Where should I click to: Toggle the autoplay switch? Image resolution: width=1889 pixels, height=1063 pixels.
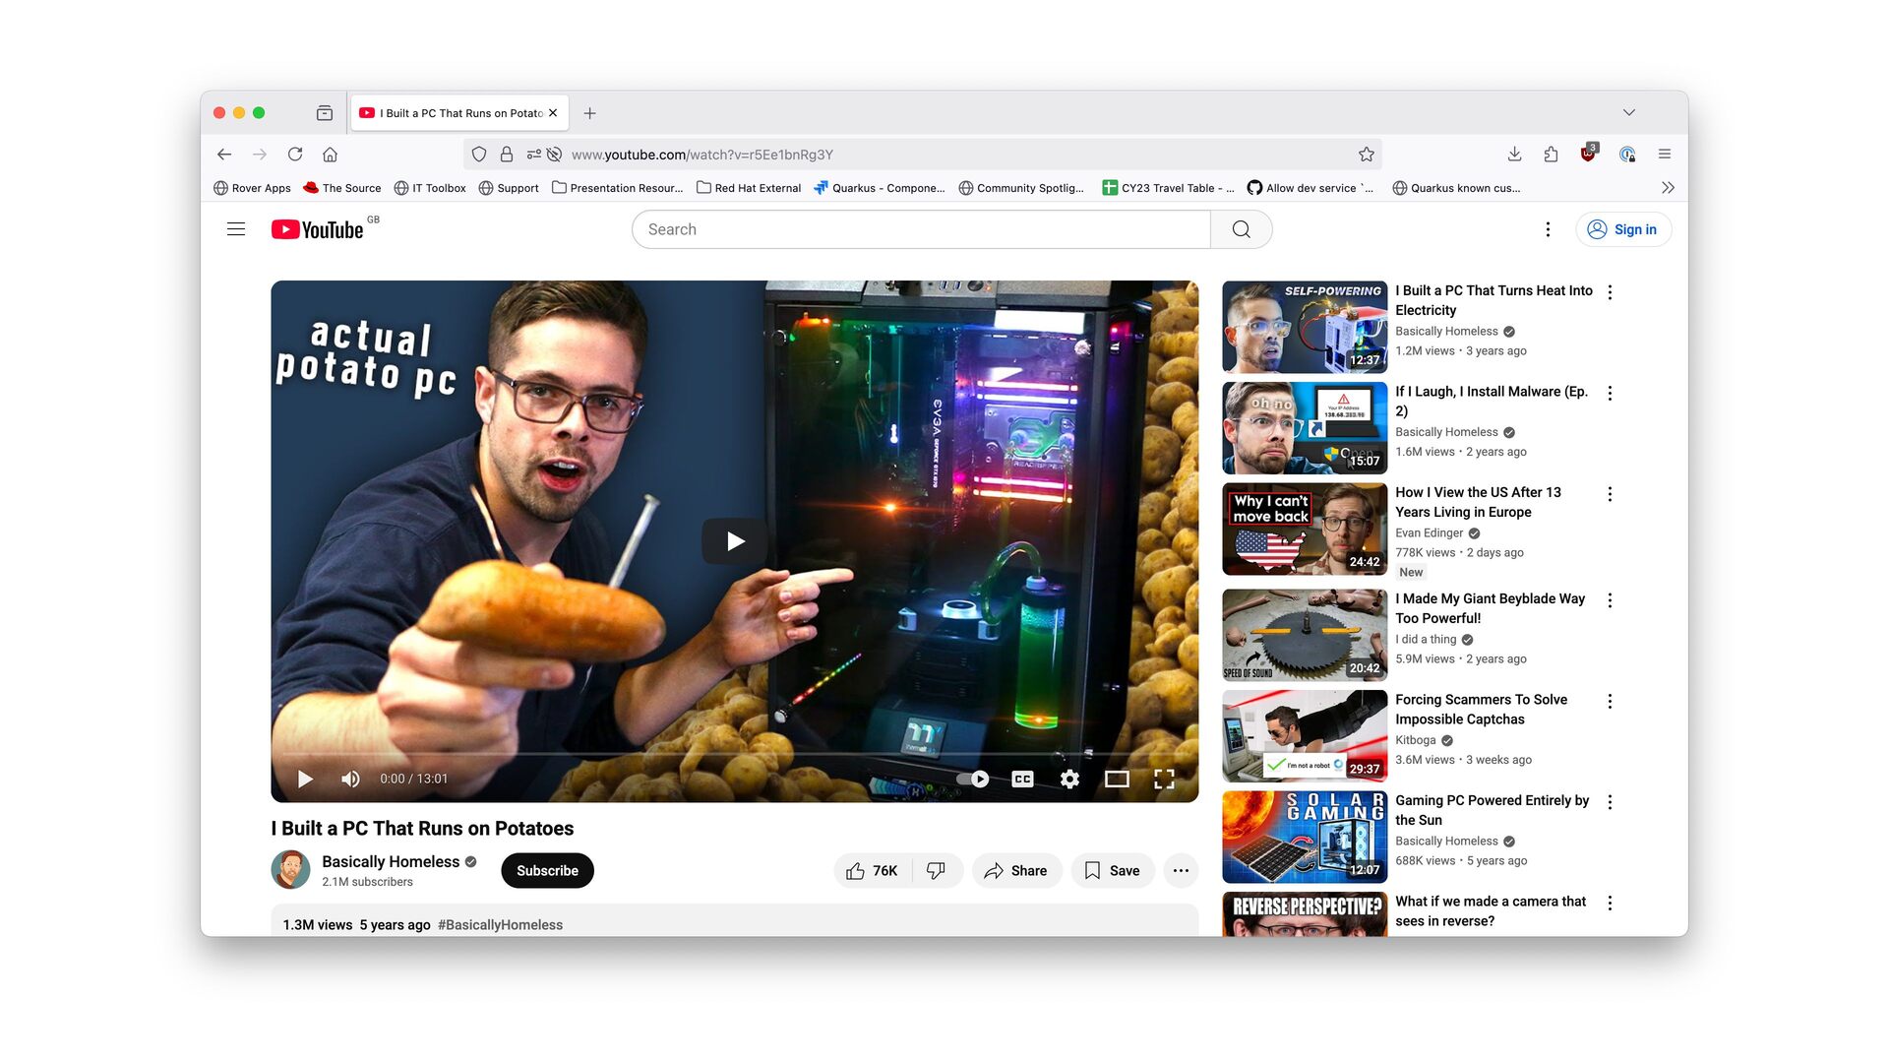973,779
